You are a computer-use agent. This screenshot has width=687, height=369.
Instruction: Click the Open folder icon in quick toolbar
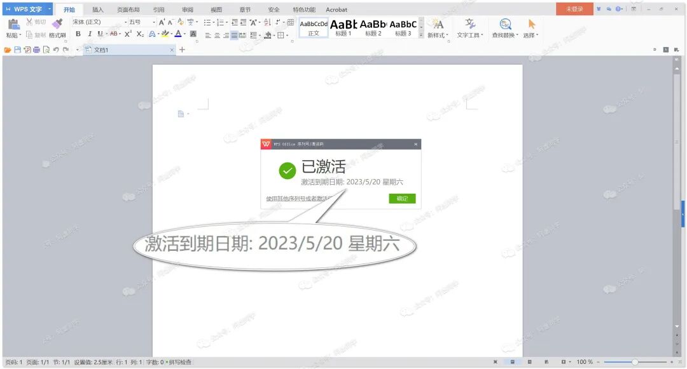tap(8, 50)
